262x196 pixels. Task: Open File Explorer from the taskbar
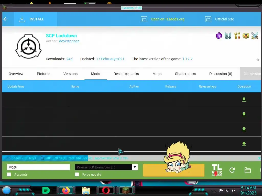tap(86, 191)
